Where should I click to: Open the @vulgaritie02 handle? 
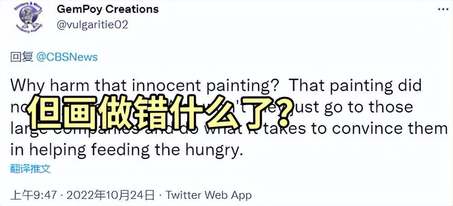click(92, 25)
